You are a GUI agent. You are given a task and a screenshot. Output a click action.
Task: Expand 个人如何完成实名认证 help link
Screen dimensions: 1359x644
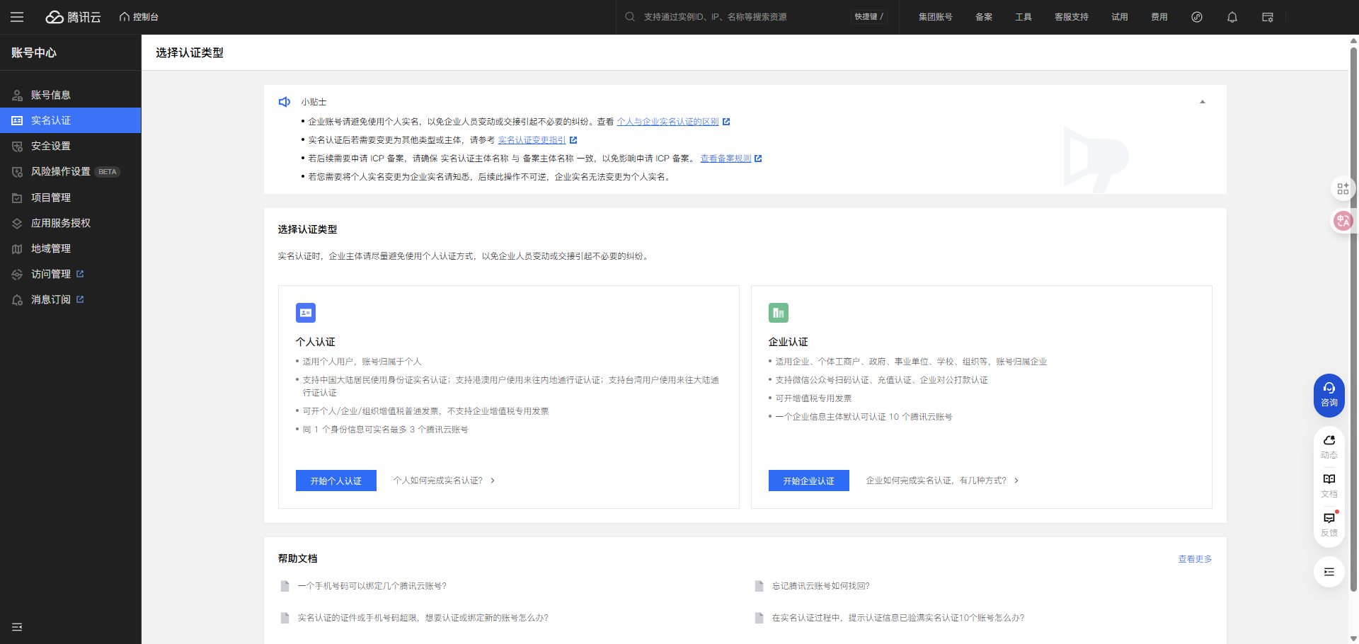coord(444,481)
